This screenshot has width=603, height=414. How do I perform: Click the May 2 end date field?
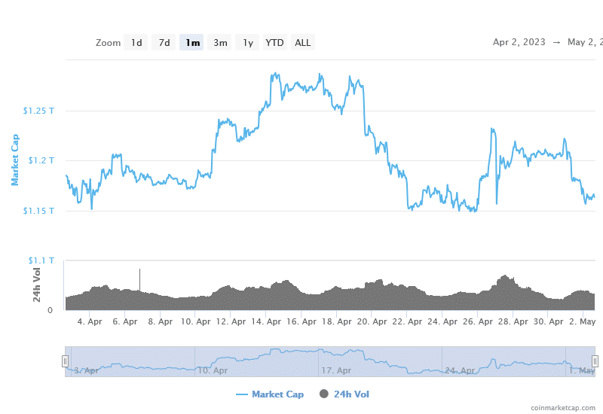click(x=585, y=42)
